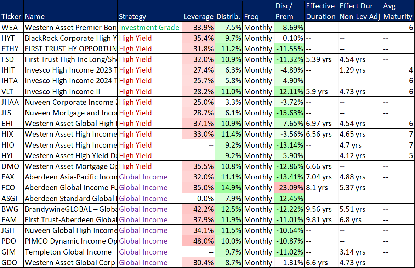Click the -15.63% discount cell
Screen dimensions: 415x268
(x=289, y=113)
